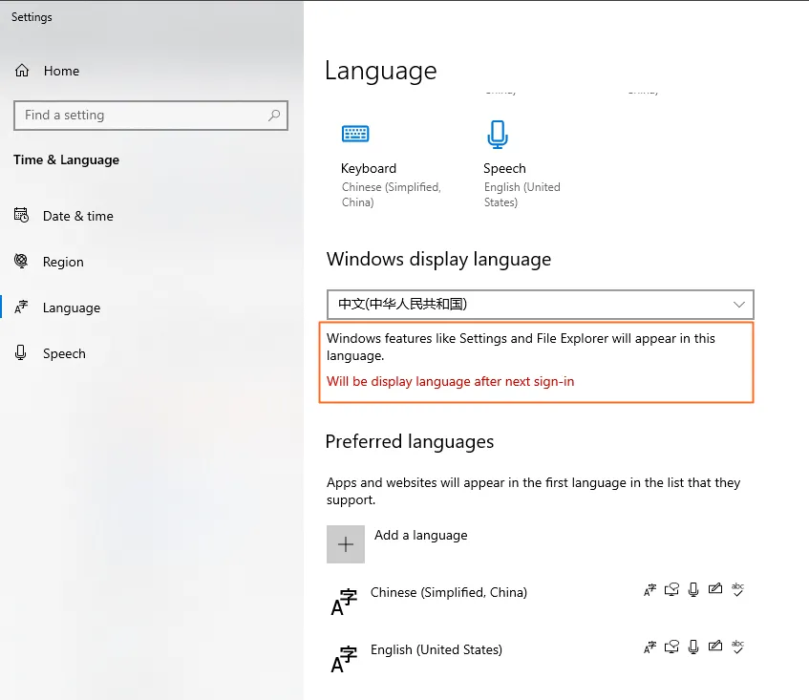This screenshot has width=809, height=700.
Task: Click the Home icon in the sidebar
Action: [22, 71]
